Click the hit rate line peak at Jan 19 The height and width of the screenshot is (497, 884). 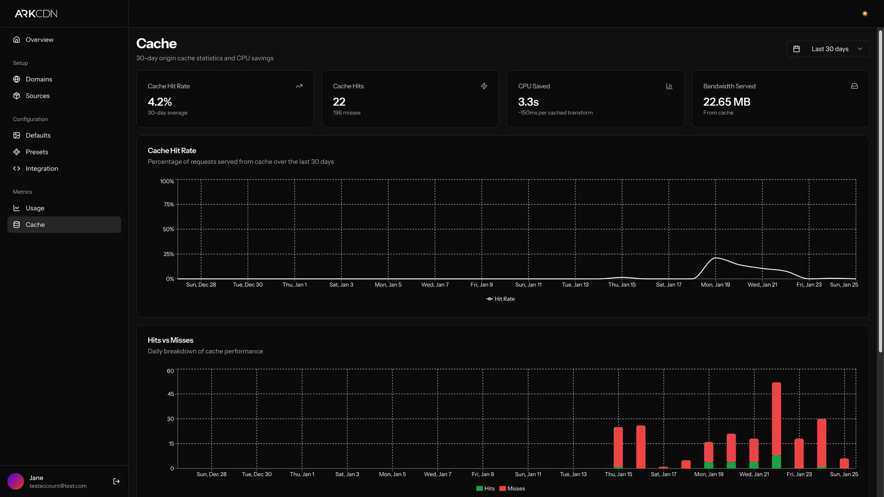(715, 258)
